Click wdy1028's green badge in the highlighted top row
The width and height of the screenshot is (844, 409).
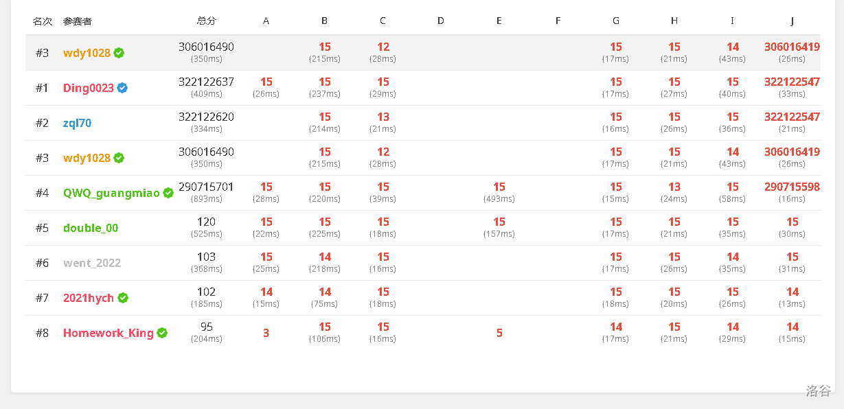coord(119,53)
